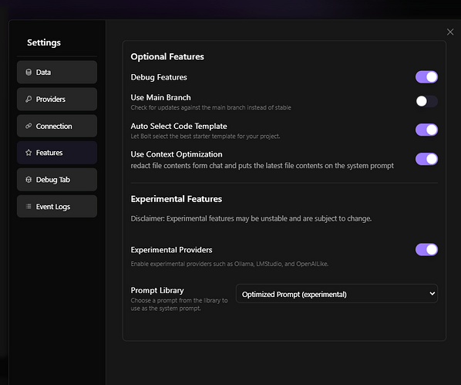The width and height of the screenshot is (461, 385).
Task: Click the list icon beside Event Logs
Action: (x=29, y=206)
